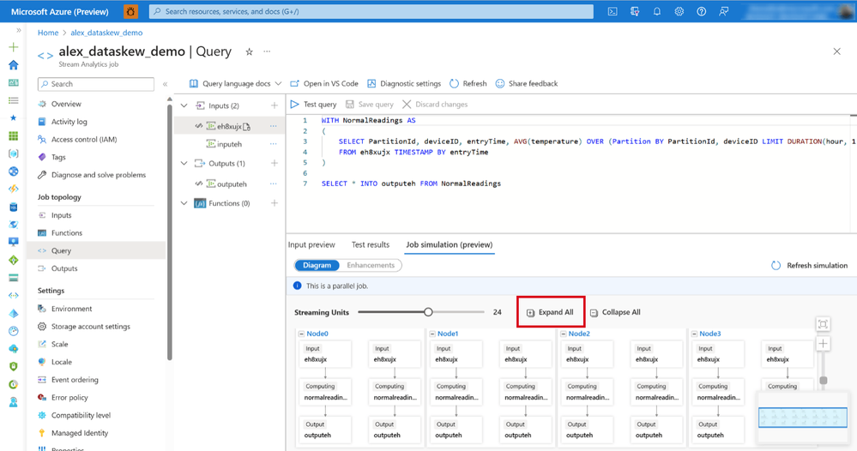Collapse Node0 in the diagram
857x451 pixels.
click(x=301, y=334)
